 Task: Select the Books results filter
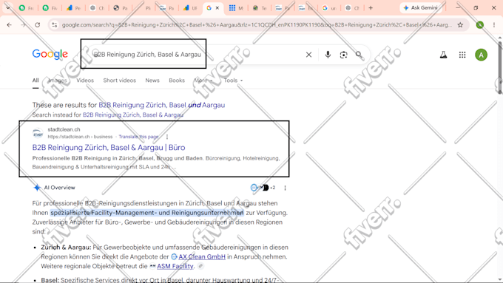pos(177,81)
